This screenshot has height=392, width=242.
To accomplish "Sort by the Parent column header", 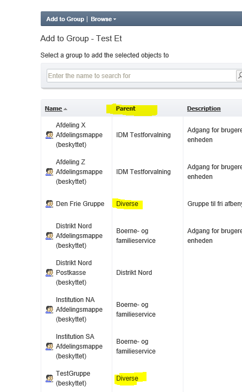I will (125, 108).
